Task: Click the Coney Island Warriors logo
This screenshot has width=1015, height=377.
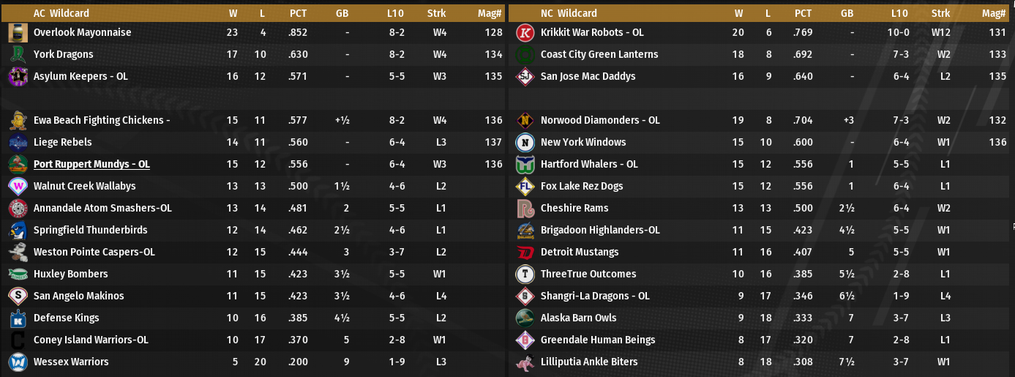Action: 18,340
